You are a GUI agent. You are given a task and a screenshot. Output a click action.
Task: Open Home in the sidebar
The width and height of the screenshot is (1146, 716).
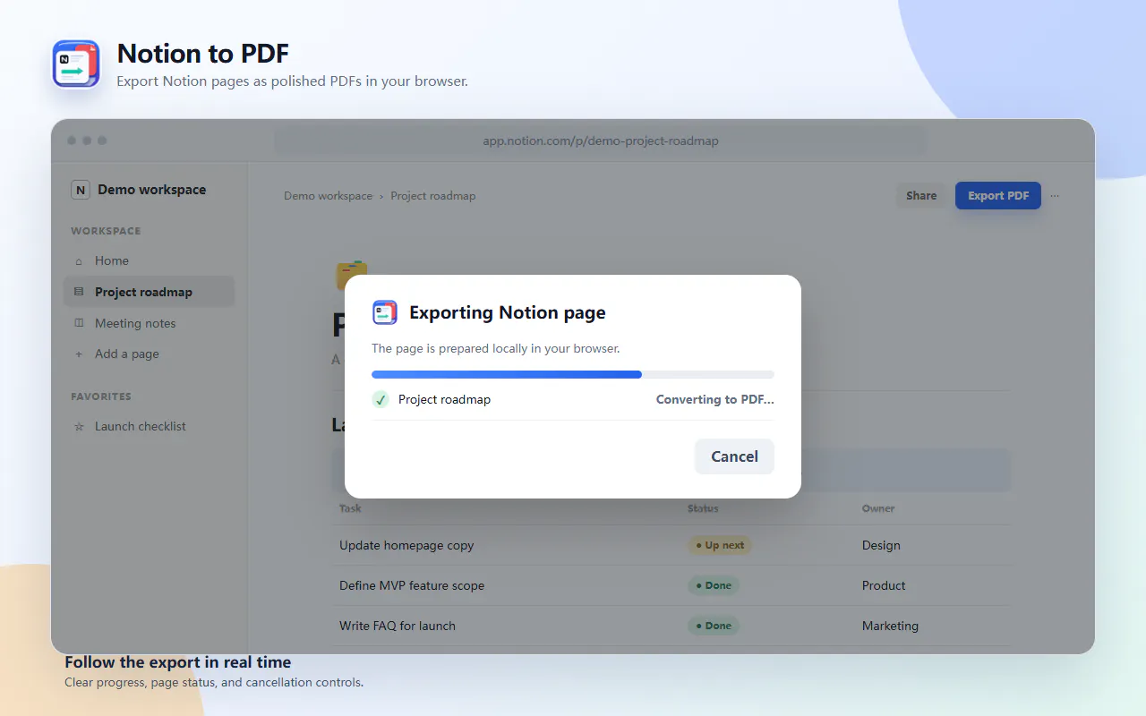click(x=149, y=260)
